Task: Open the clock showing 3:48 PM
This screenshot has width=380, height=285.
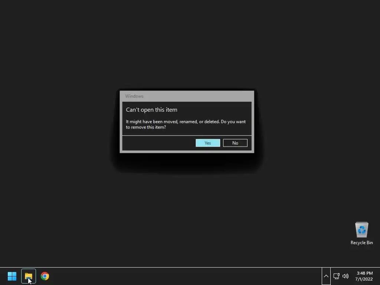Action: pyautogui.click(x=364, y=276)
